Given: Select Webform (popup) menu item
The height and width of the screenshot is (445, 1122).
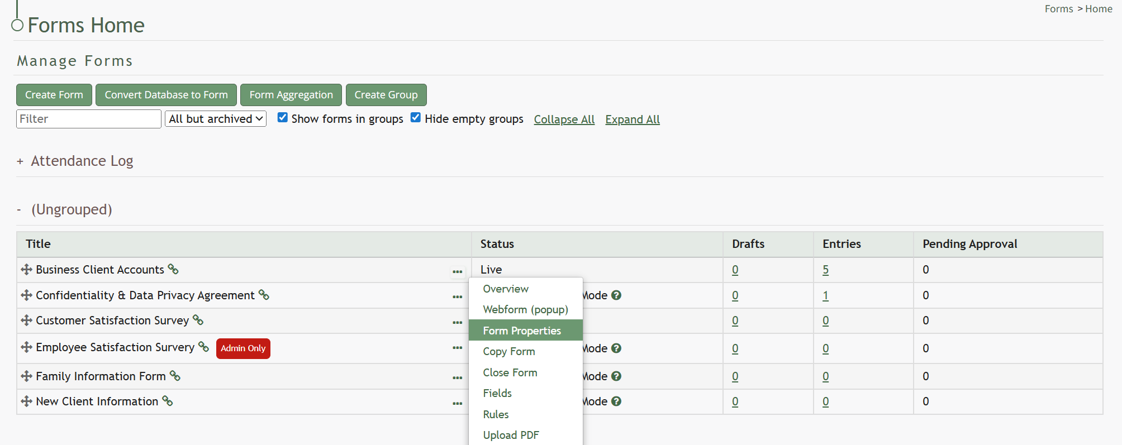Looking at the screenshot, I should pyautogui.click(x=526, y=309).
